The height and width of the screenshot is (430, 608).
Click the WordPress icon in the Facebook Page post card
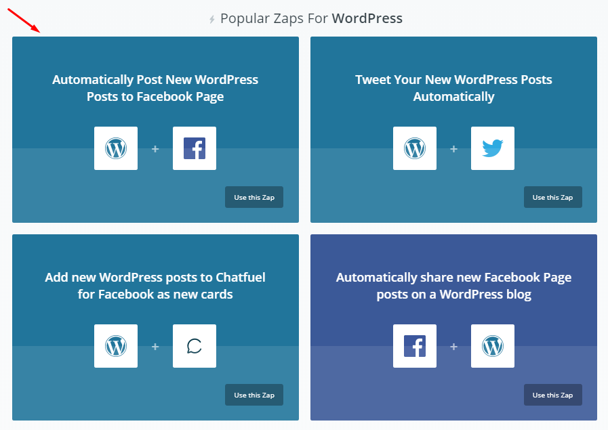(x=116, y=148)
